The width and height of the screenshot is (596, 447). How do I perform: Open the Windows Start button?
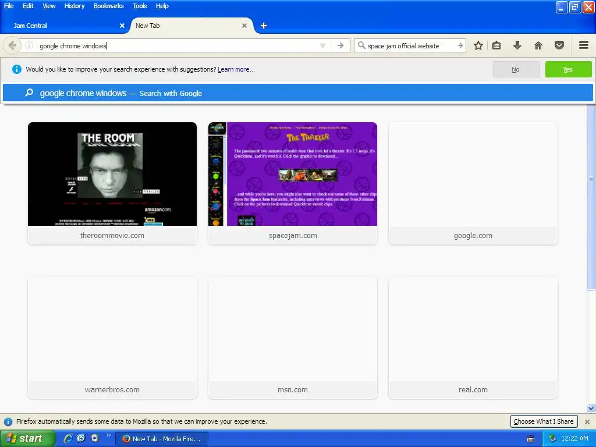(27, 438)
